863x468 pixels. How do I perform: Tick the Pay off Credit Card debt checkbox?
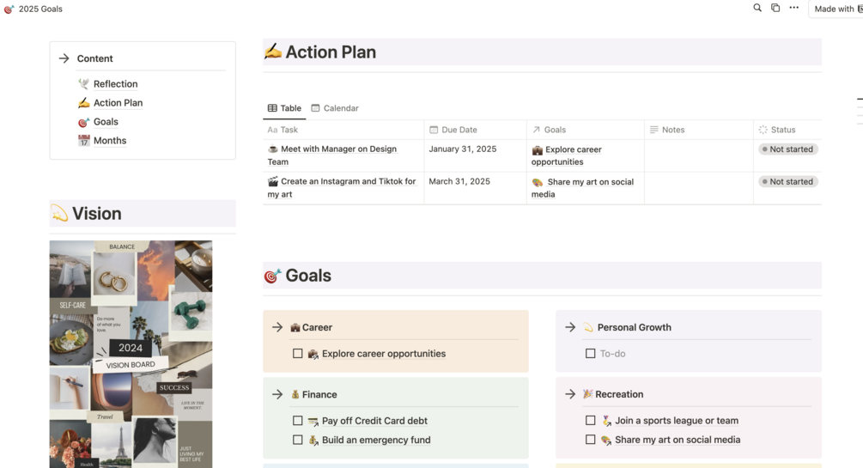(298, 421)
